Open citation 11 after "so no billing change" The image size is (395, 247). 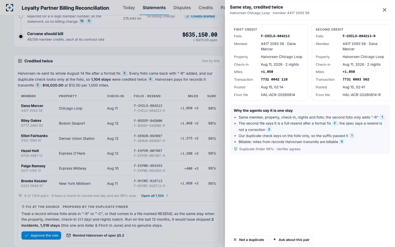(x=89, y=21)
